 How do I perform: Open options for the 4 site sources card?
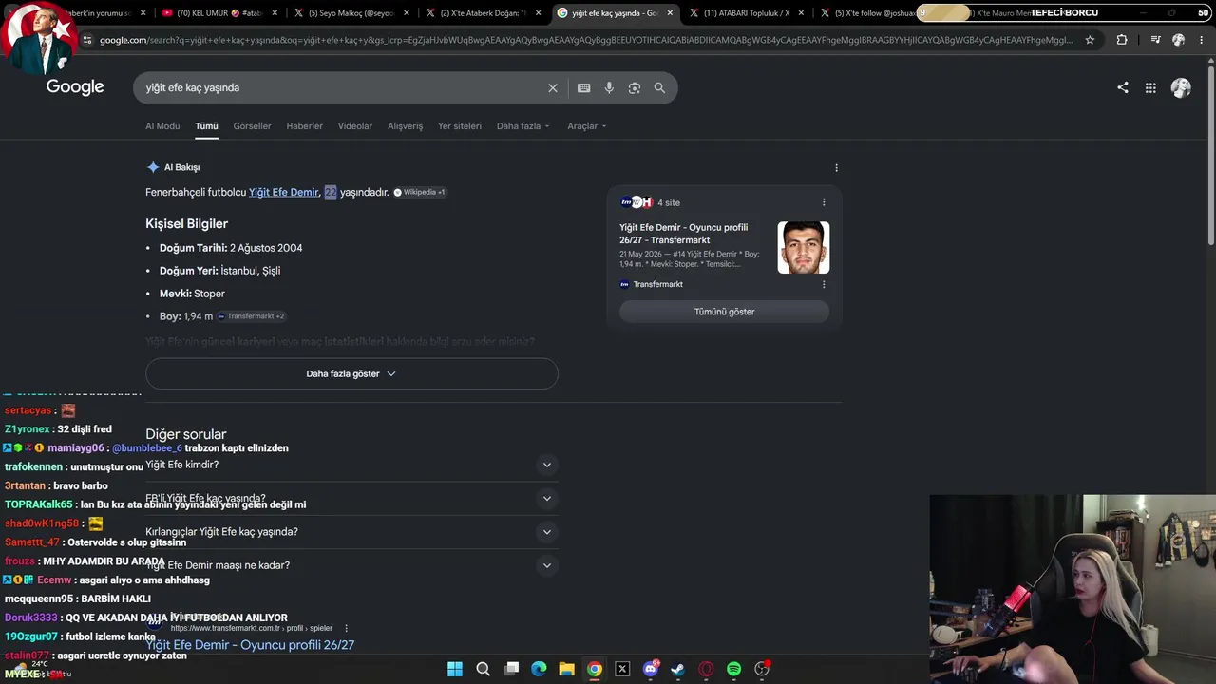pyautogui.click(x=824, y=202)
